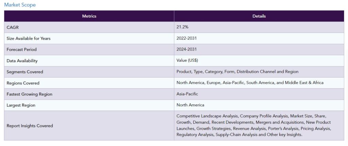
Task: Select the Largest Region label
Action: [21, 105]
